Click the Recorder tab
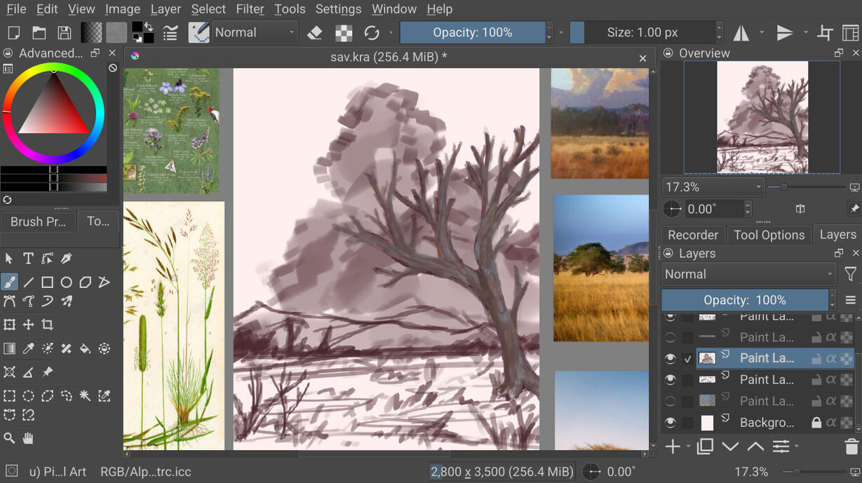Viewport: 862px width, 483px height. [x=692, y=235]
